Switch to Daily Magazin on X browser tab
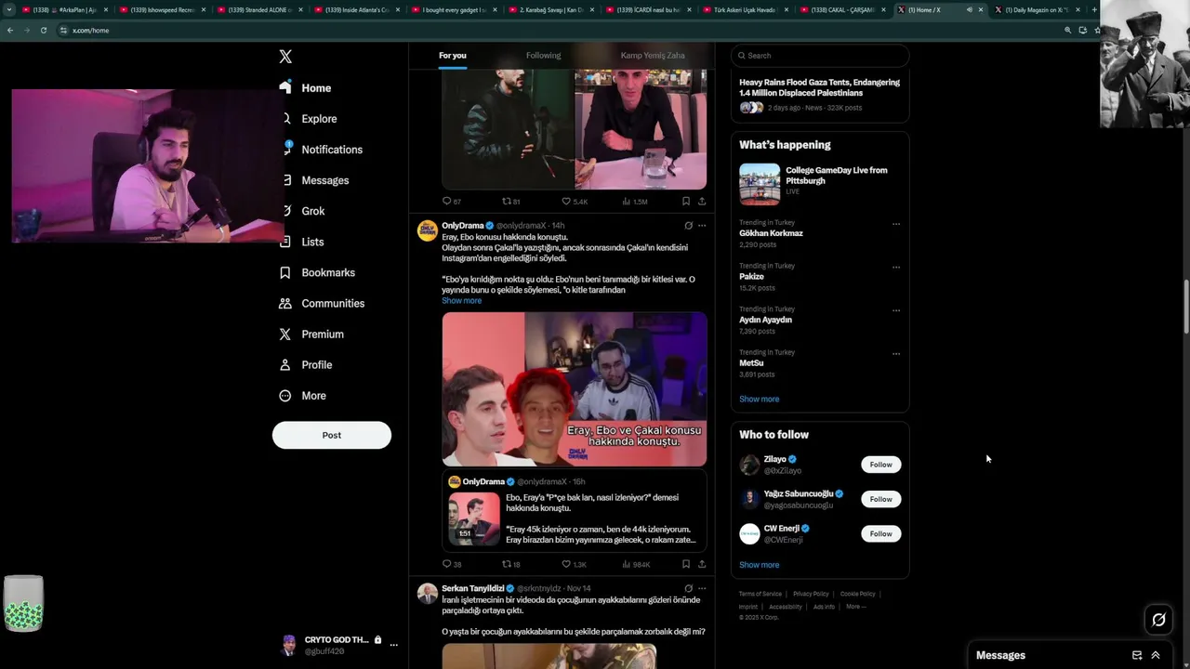The width and height of the screenshot is (1190, 669). click(1036, 9)
